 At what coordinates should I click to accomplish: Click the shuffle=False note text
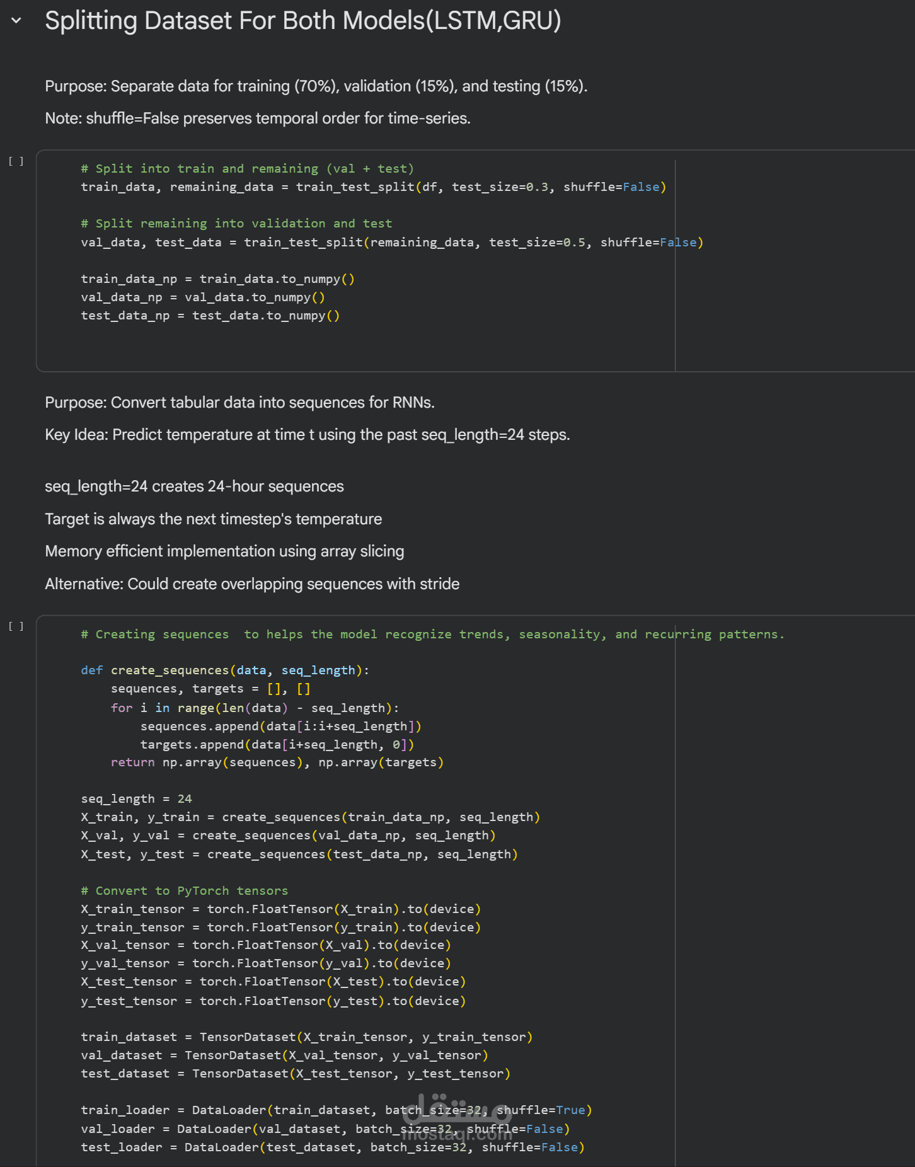257,118
